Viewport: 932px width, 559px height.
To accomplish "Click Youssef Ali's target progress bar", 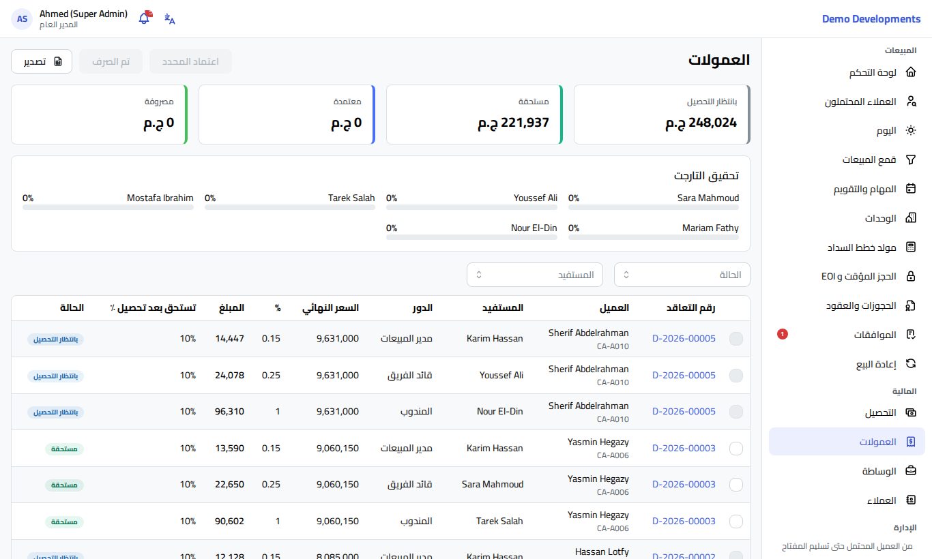I will click(x=471, y=207).
